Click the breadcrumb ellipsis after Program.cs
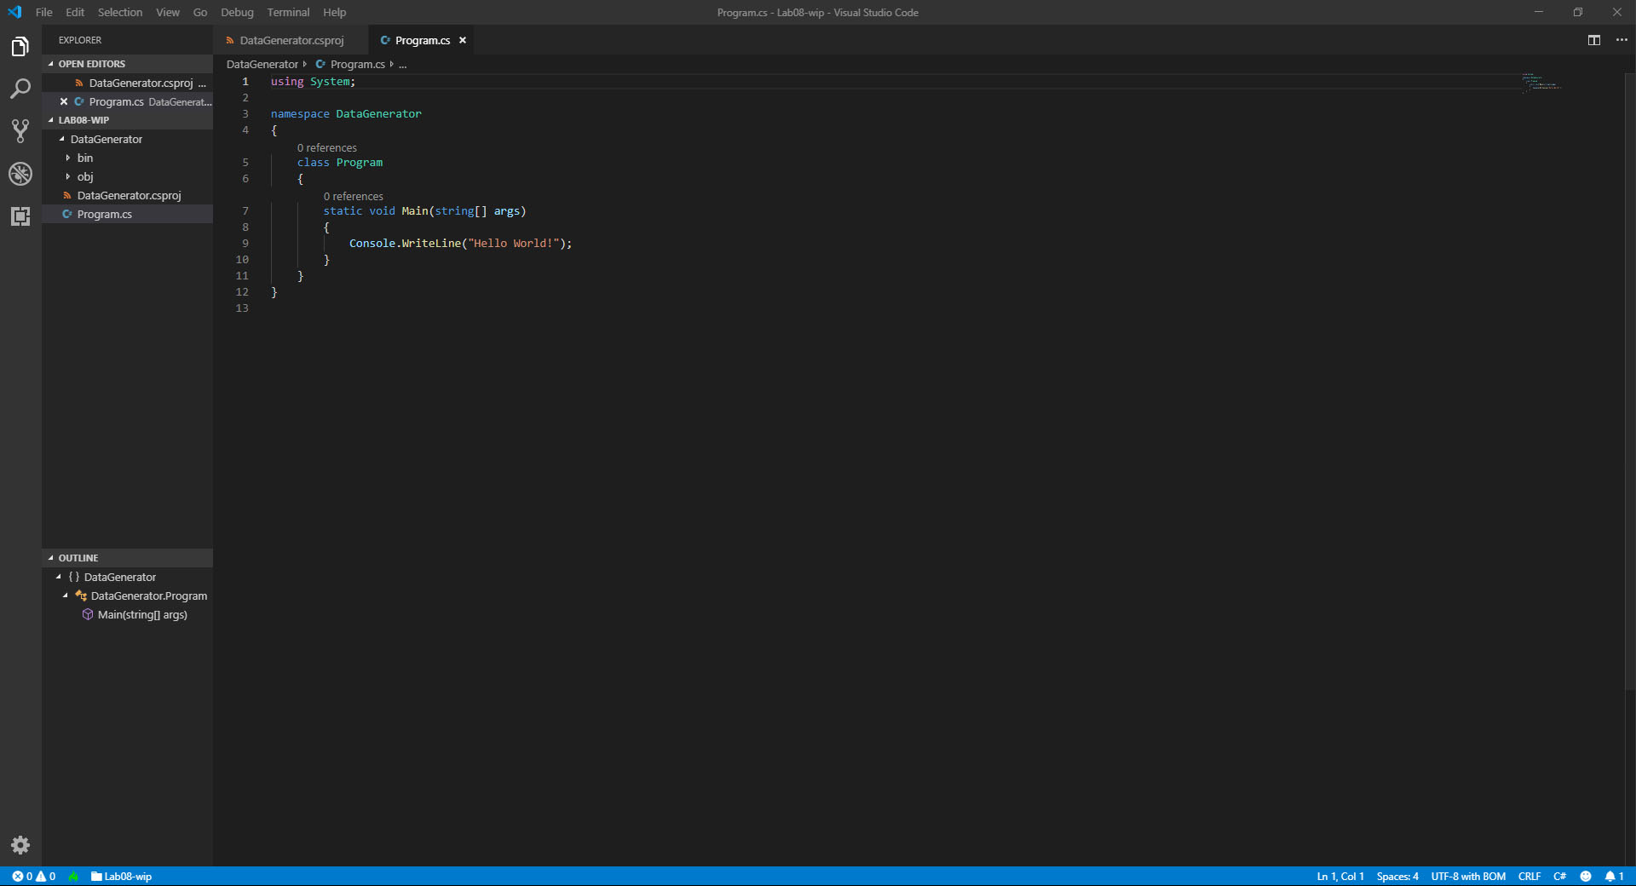This screenshot has height=886, width=1636. pos(403,65)
